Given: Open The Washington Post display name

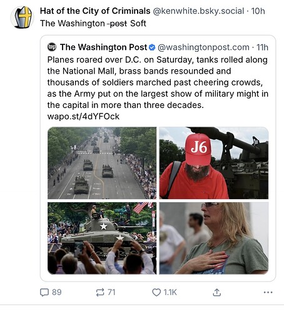Looking at the screenshot, I should click(x=104, y=47).
